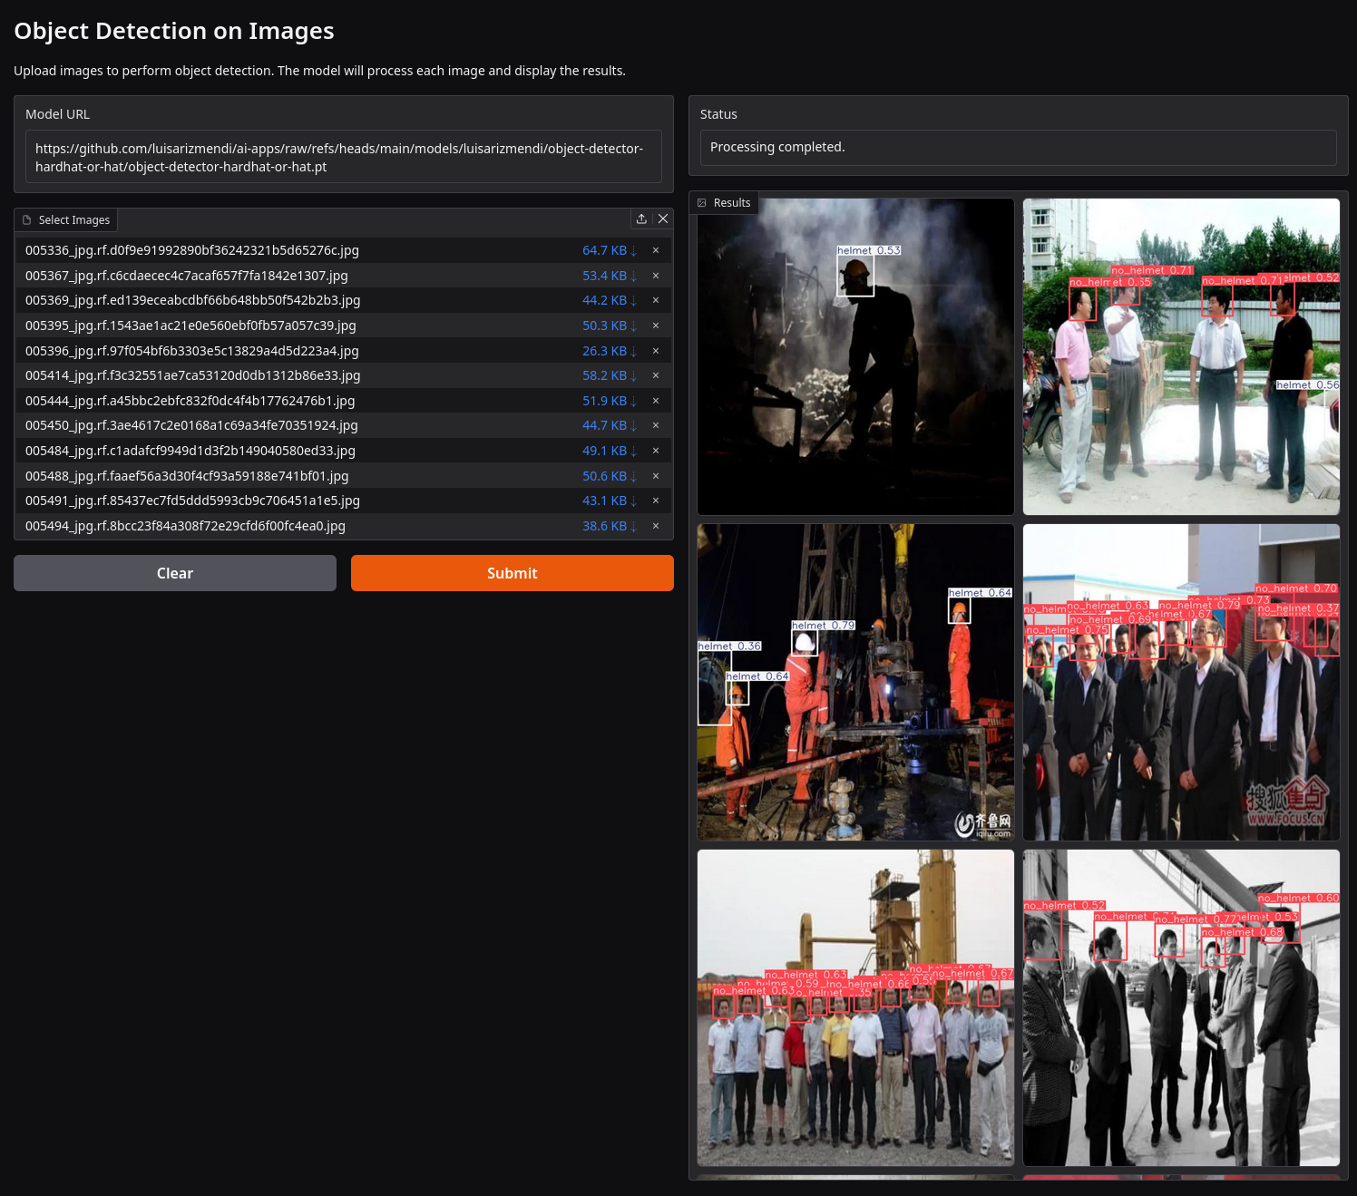Remove file 005488_jpg from the list
The image size is (1357, 1196).
(656, 476)
